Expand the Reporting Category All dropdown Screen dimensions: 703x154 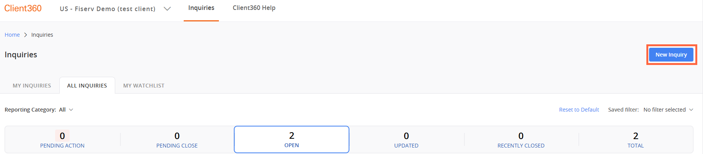[x=66, y=110]
